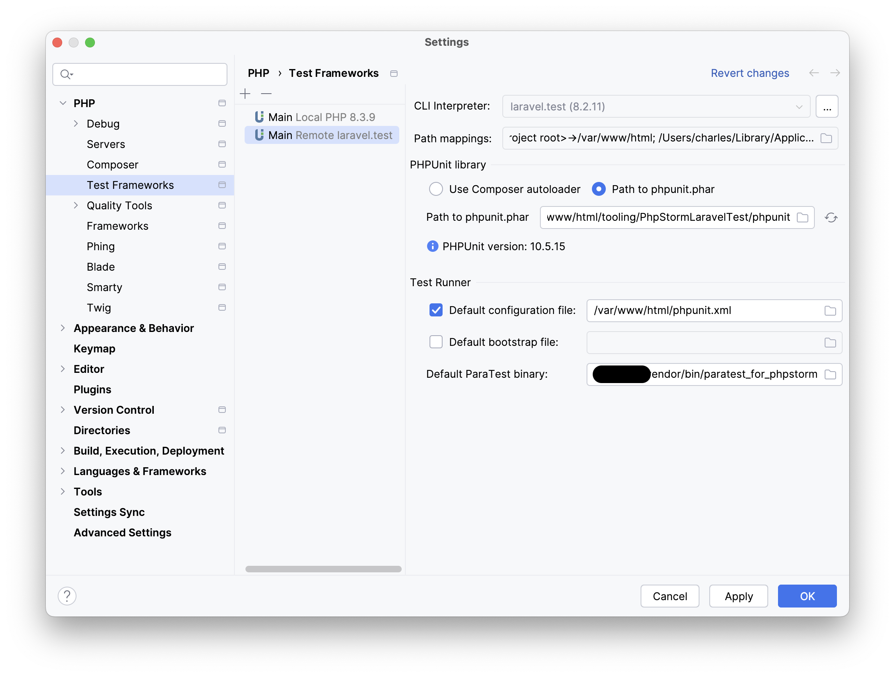Click the Cancel button

click(670, 596)
